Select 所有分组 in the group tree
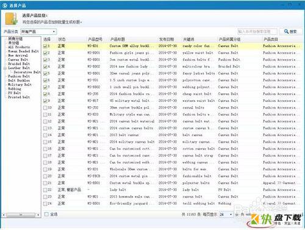Screen dimensions: 305x230 (x=15, y=38)
